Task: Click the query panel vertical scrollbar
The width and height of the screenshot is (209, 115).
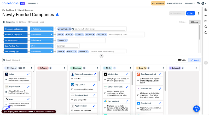Action: 199,32
